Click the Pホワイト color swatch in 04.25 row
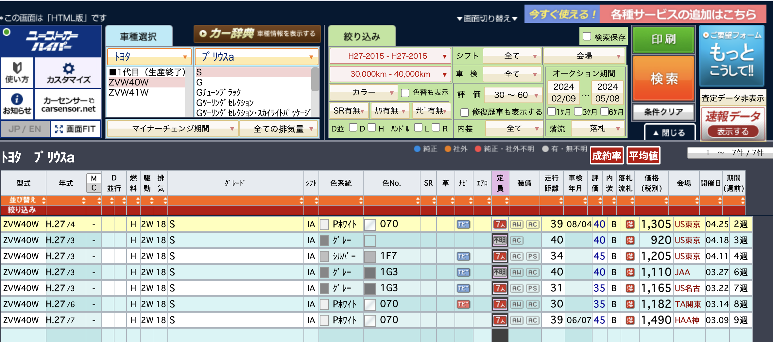Screen dimensions: 773x342 (324, 224)
